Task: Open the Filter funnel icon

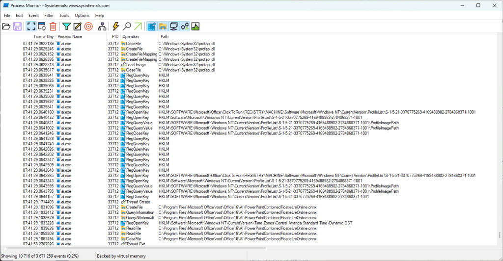Action: tap(67, 26)
